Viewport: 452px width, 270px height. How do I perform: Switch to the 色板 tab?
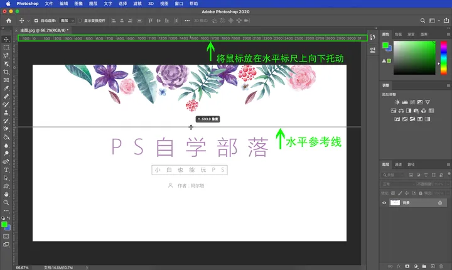[399, 34]
